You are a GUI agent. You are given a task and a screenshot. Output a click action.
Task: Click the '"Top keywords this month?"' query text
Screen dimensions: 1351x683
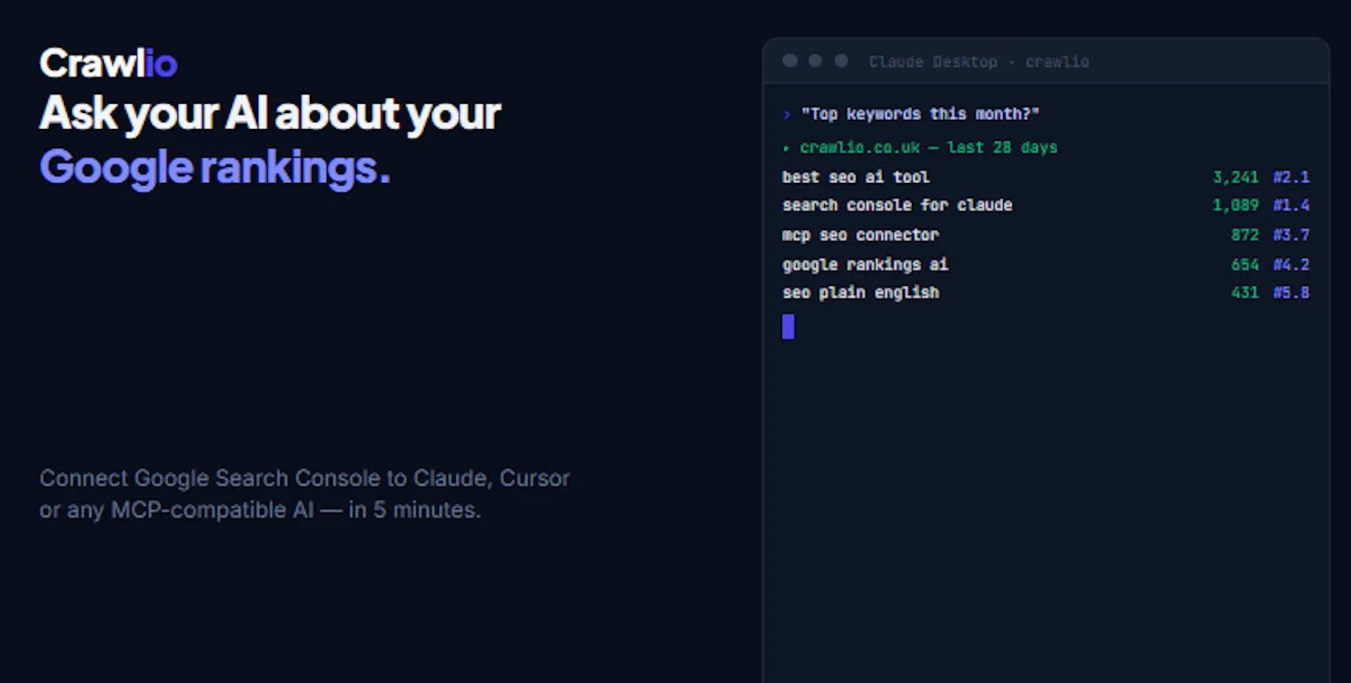click(920, 114)
